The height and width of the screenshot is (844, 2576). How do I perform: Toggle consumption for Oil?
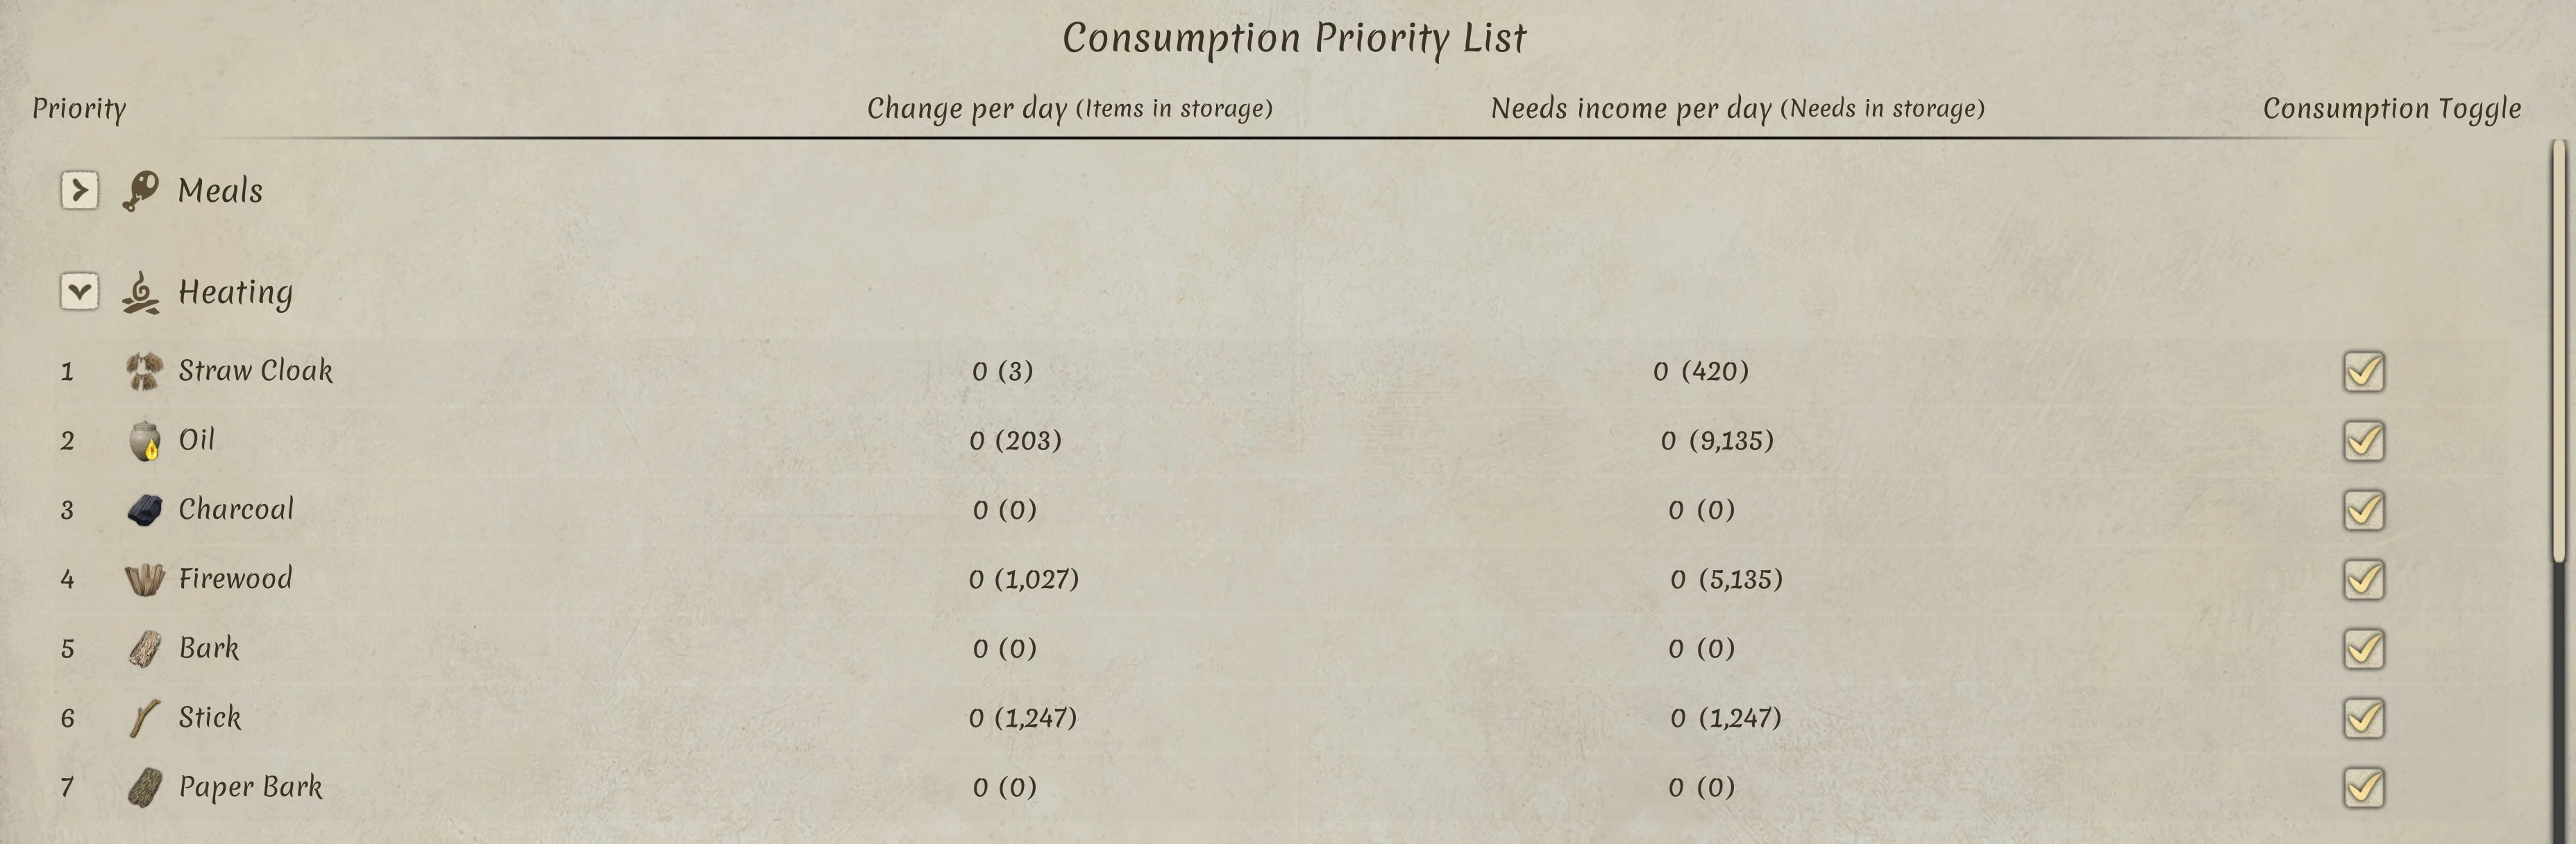coord(2363,440)
